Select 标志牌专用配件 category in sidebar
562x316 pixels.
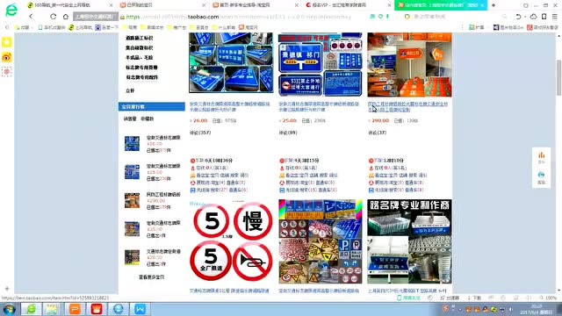(141, 77)
